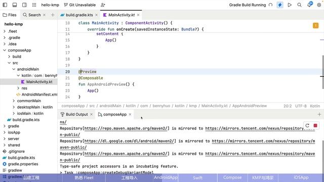
Task: Close the build.gradle.kts tab
Action: coord(96,15)
